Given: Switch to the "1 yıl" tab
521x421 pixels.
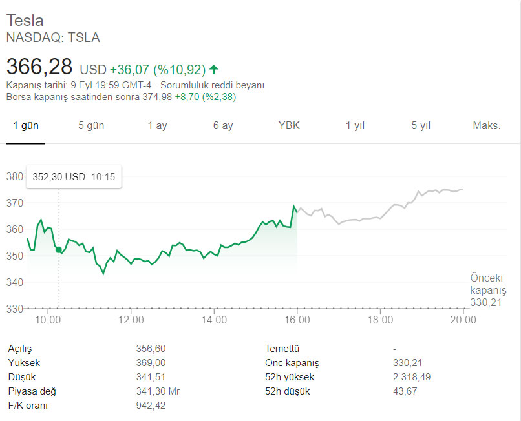Looking at the screenshot, I should (x=355, y=126).
